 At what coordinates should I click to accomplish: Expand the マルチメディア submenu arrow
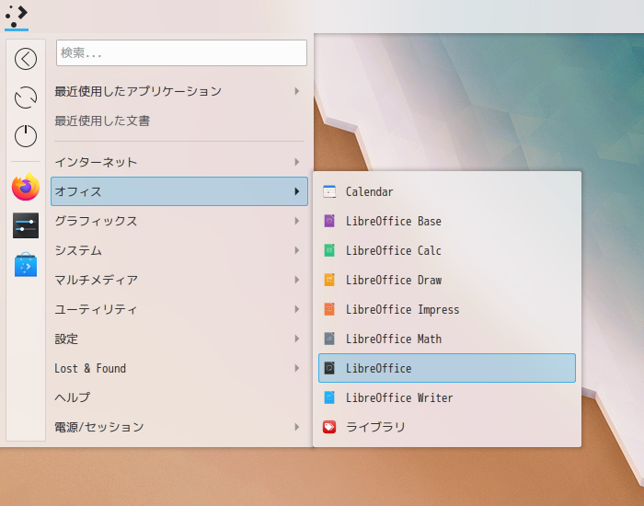click(297, 280)
